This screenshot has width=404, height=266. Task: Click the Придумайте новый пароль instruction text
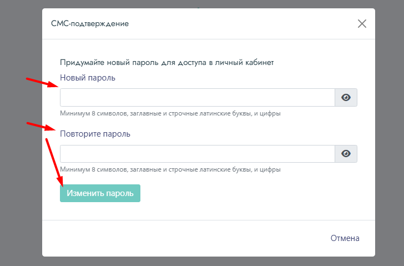coord(166,62)
